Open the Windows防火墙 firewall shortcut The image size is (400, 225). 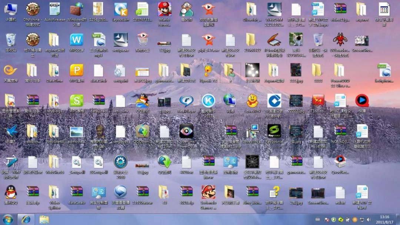tap(77, 9)
